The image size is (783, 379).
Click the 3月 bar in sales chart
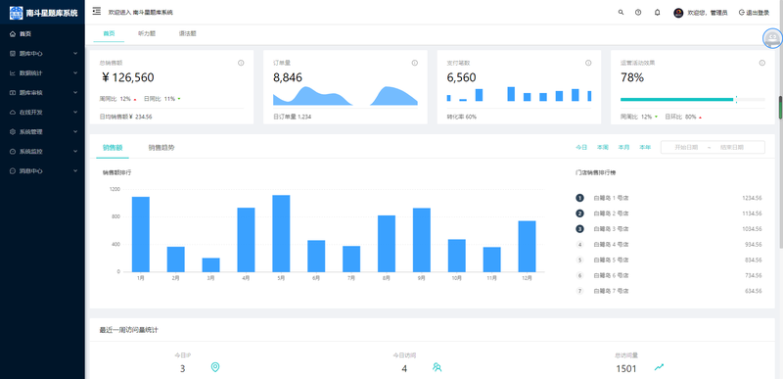tap(210, 264)
